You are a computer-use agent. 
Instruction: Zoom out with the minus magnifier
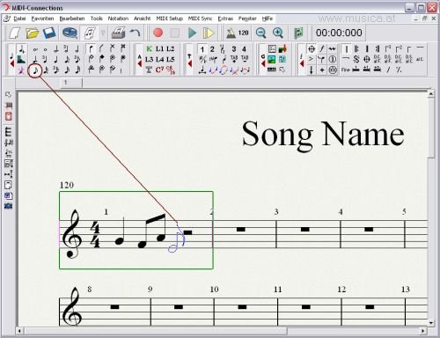click(x=260, y=33)
